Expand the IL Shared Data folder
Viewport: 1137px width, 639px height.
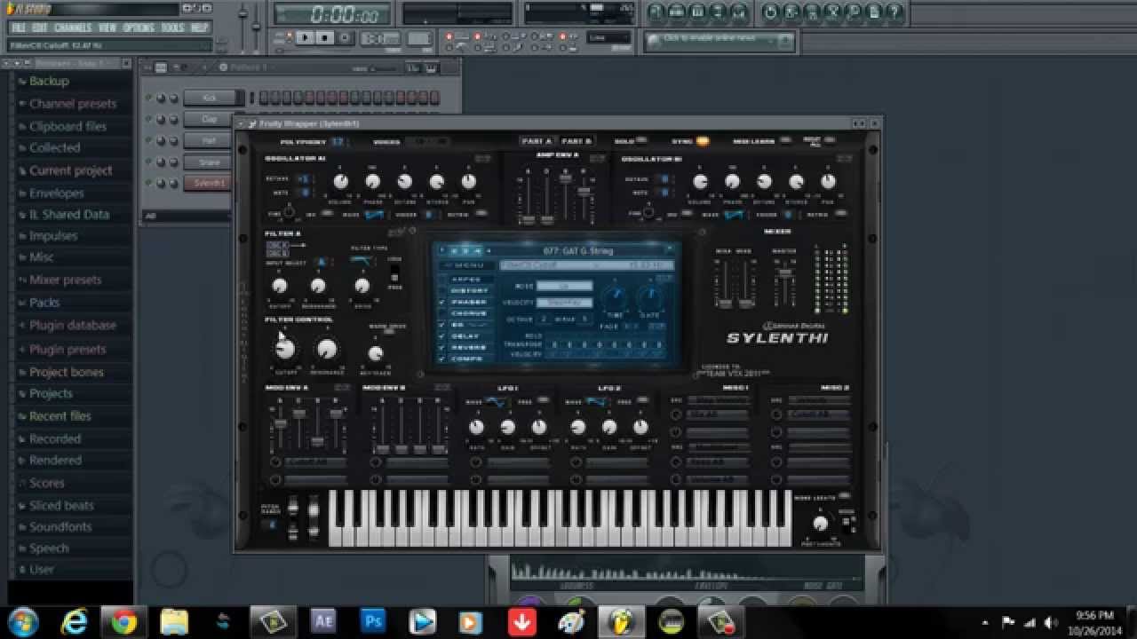point(69,214)
